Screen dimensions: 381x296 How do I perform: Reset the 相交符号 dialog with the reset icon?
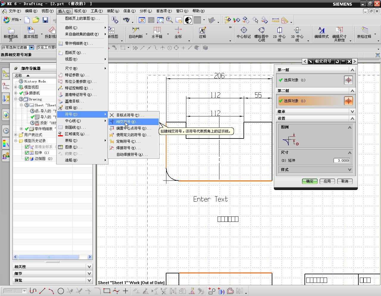pyautogui.click(x=337, y=61)
